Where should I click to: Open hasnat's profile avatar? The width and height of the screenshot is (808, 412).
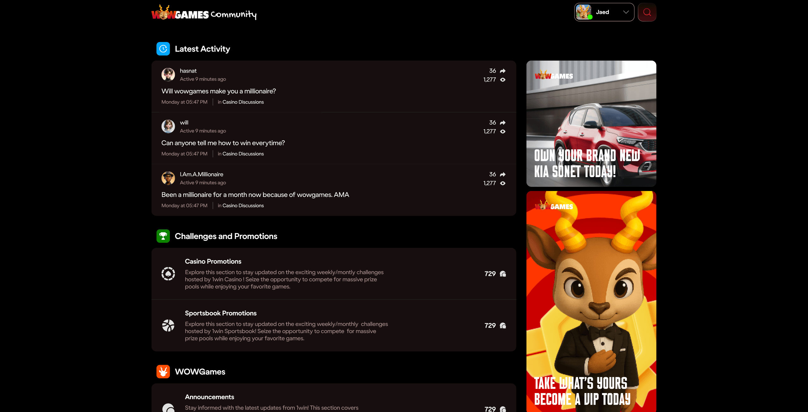pyautogui.click(x=168, y=75)
